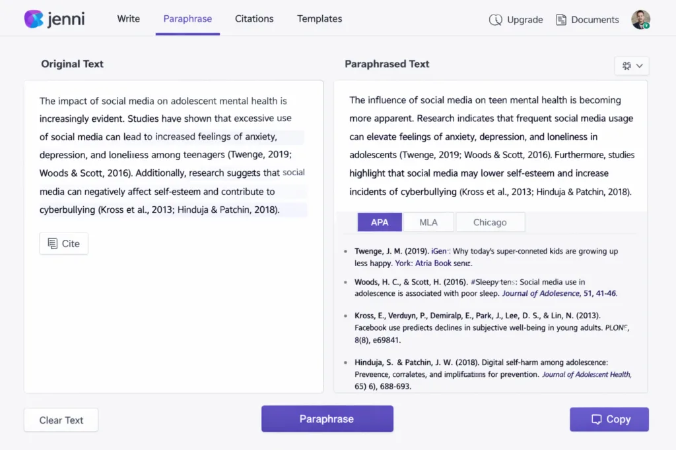Image resolution: width=676 pixels, height=450 pixels.
Task: Clear the original text with Clear Text
Action: click(61, 420)
